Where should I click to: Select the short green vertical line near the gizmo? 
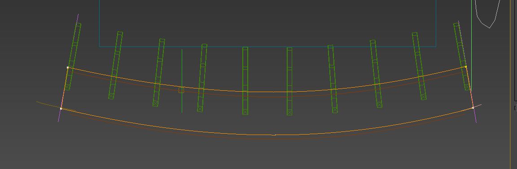point(182,81)
